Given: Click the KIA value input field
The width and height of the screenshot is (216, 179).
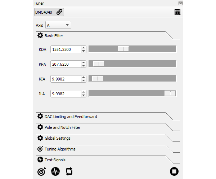Looking at the screenshot, I should [66, 79].
